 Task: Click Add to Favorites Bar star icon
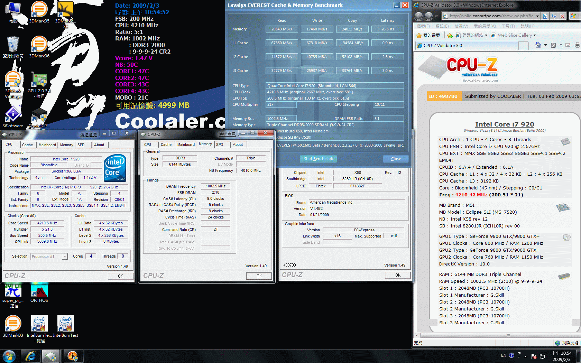coord(450,35)
